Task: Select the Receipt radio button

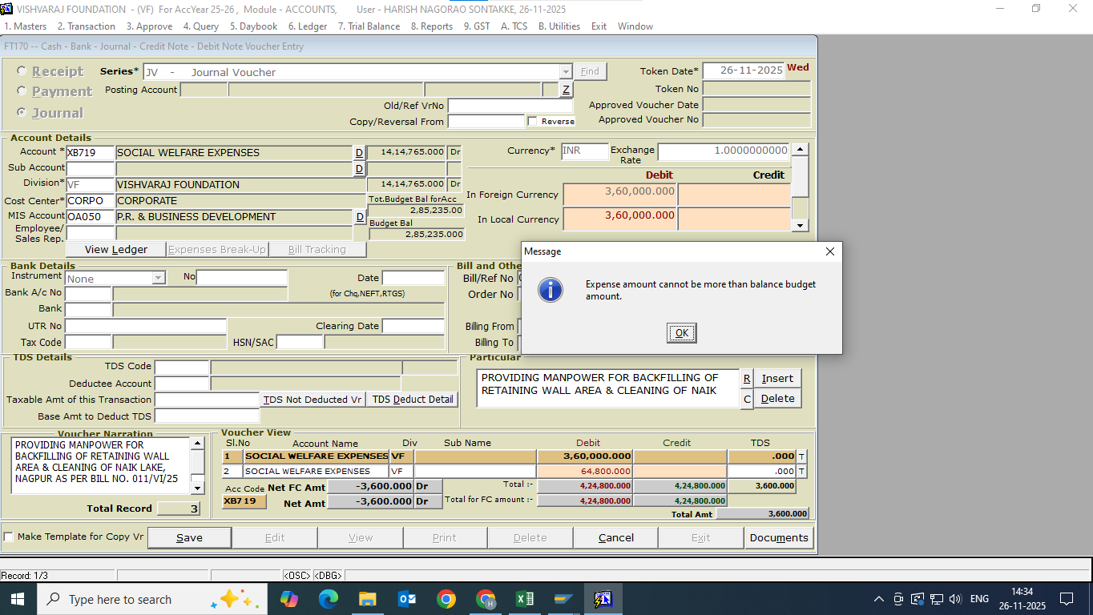Action: click(x=22, y=71)
